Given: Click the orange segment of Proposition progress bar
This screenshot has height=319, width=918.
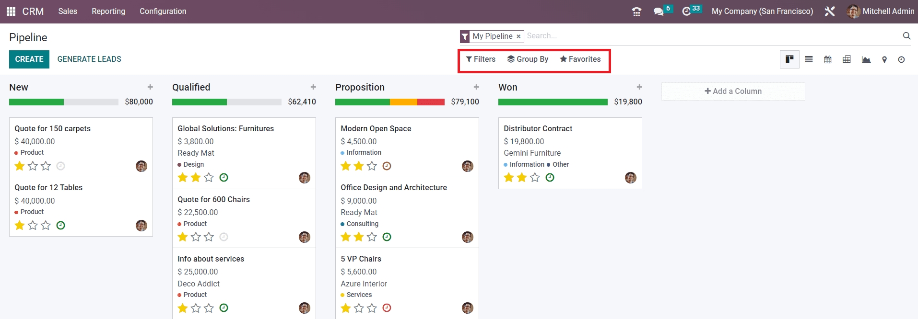Looking at the screenshot, I should click(x=403, y=102).
